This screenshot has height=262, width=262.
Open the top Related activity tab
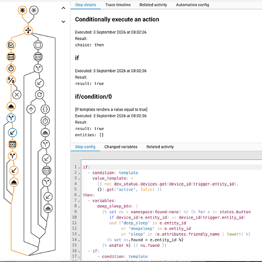[153, 5]
